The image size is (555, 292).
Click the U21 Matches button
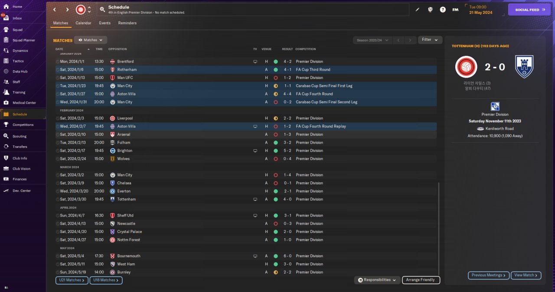72,280
